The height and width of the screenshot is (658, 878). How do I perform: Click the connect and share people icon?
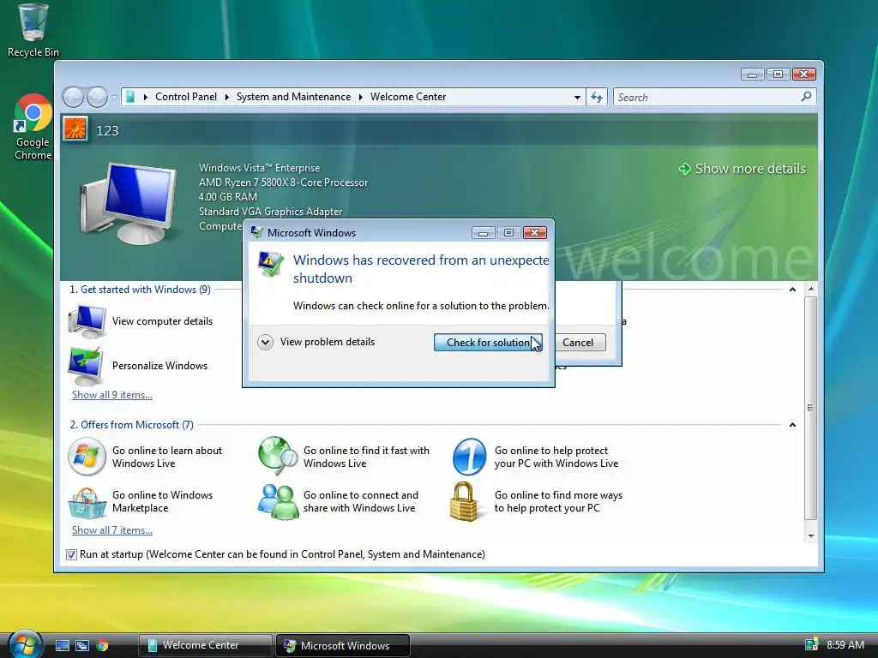(278, 501)
